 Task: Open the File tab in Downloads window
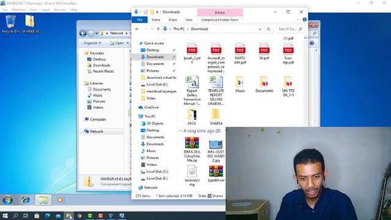[140, 20]
